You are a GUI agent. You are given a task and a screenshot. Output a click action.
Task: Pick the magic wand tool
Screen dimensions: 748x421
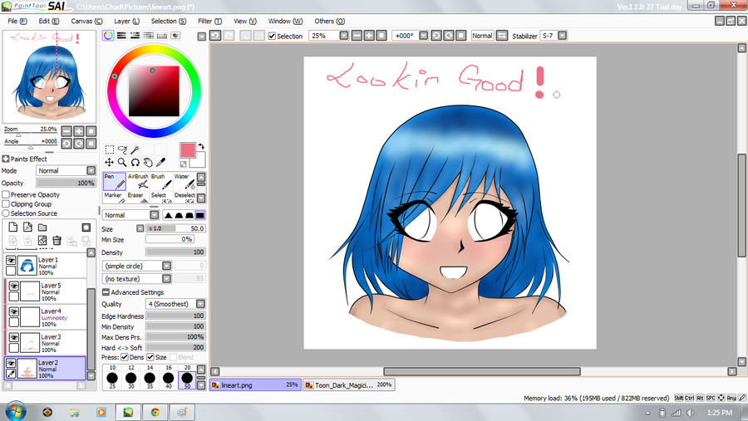pyautogui.click(x=135, y=149)
